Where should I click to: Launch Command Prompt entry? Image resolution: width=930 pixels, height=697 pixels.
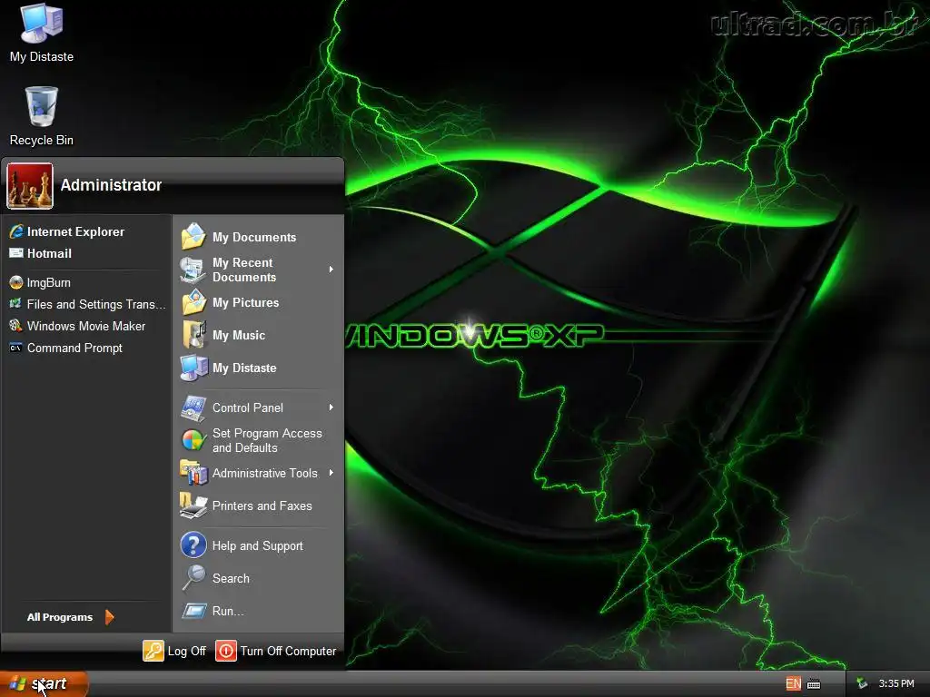[x=86, y=348]
